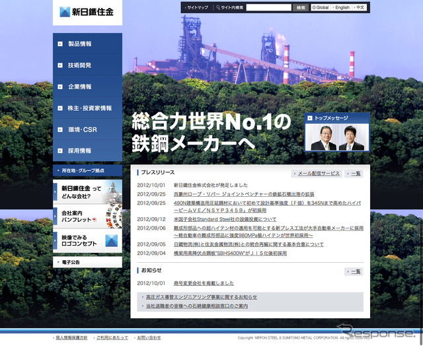Open the ご利用にあたって footer link

pyautogui.click(x=112, y=337)
